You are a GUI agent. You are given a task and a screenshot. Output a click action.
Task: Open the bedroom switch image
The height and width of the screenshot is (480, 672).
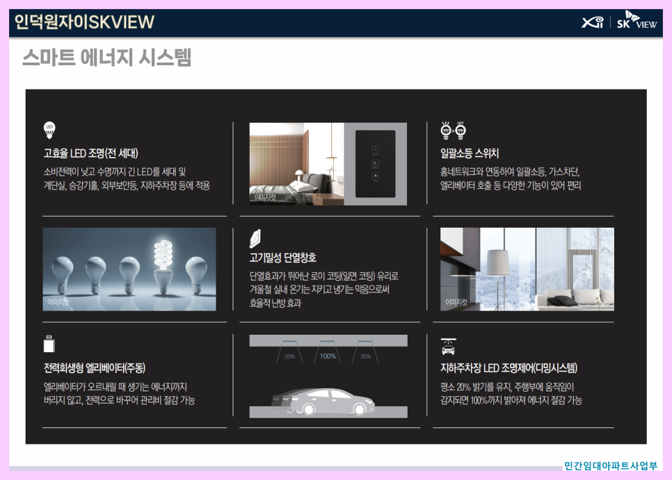(x=328, y=164)
